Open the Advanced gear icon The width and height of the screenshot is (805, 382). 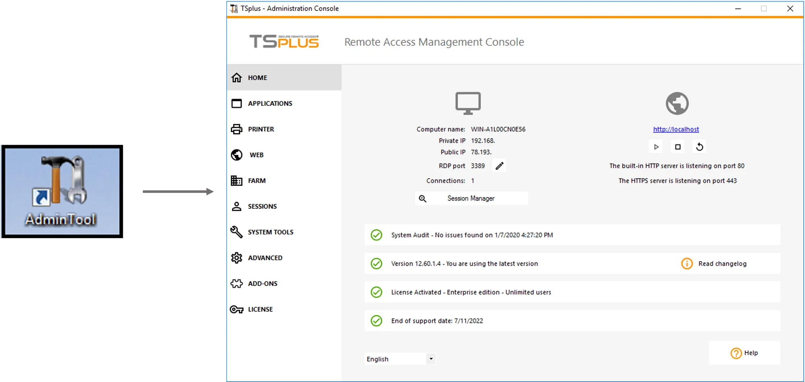pos(237,257)
